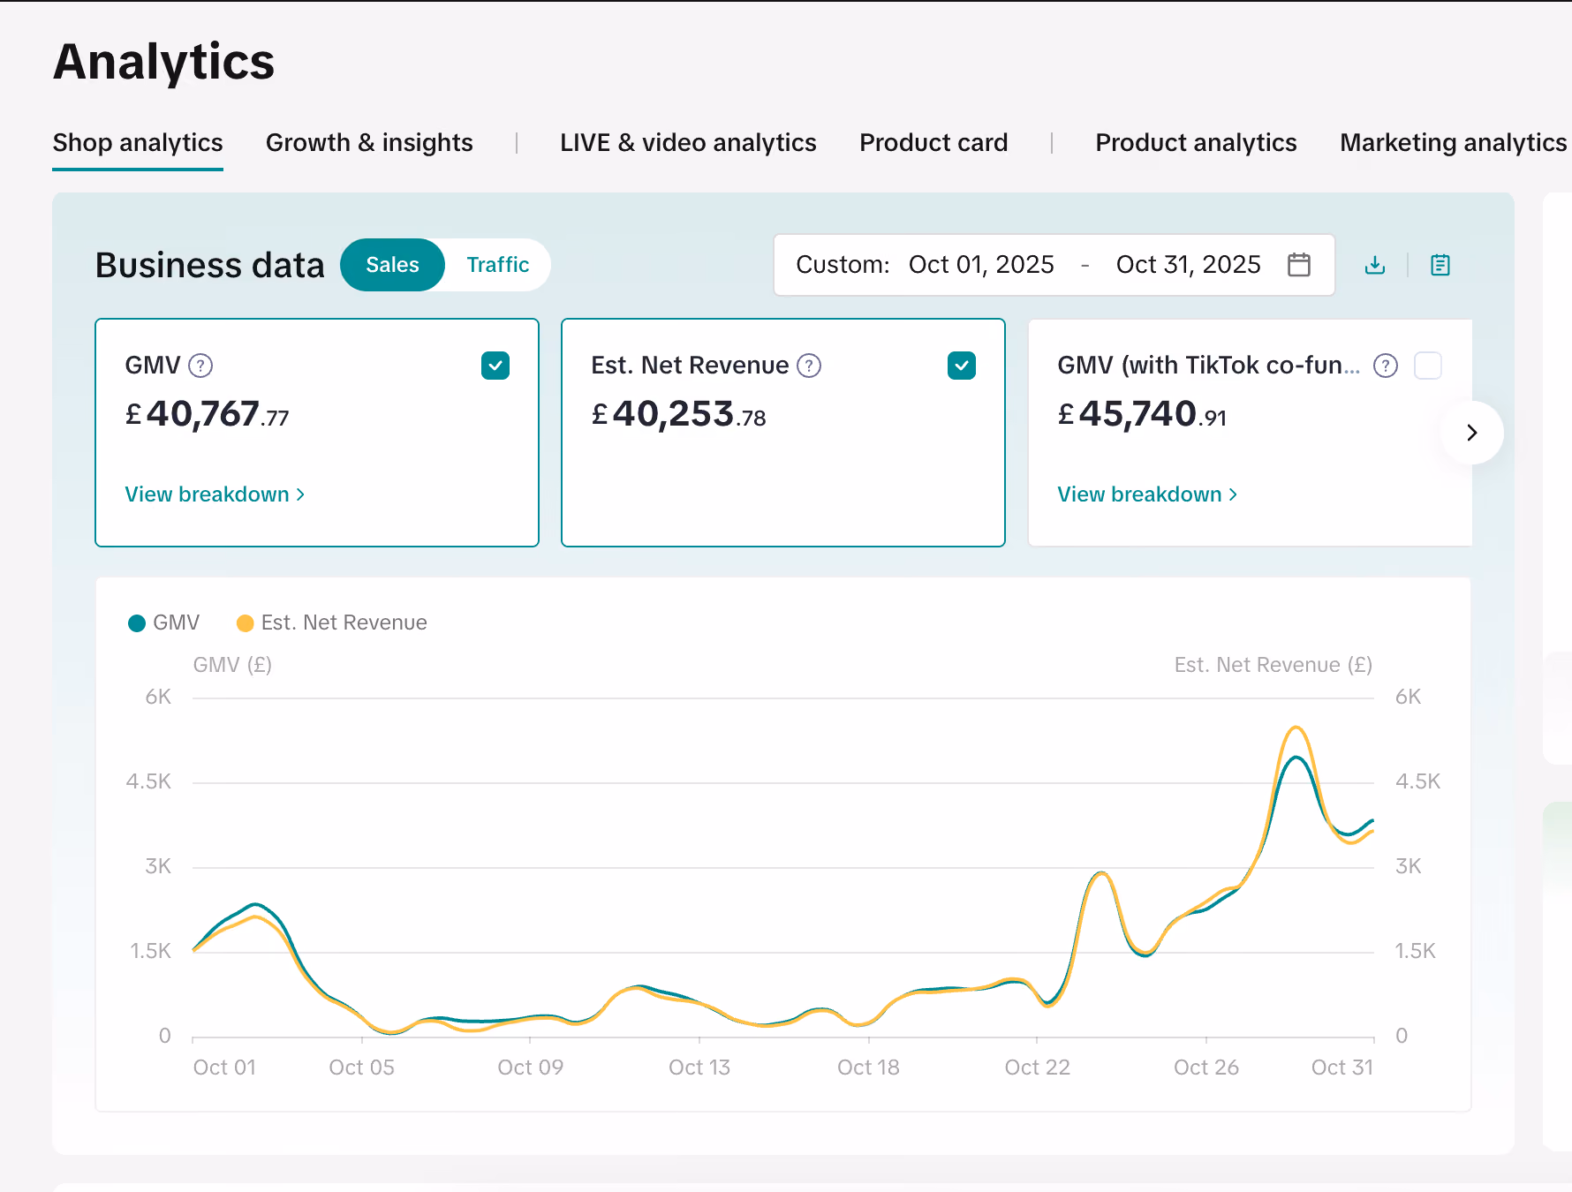Click the £40,253.78 net revenue value
1572x1192 pixels.
click(x=678, y=414)
